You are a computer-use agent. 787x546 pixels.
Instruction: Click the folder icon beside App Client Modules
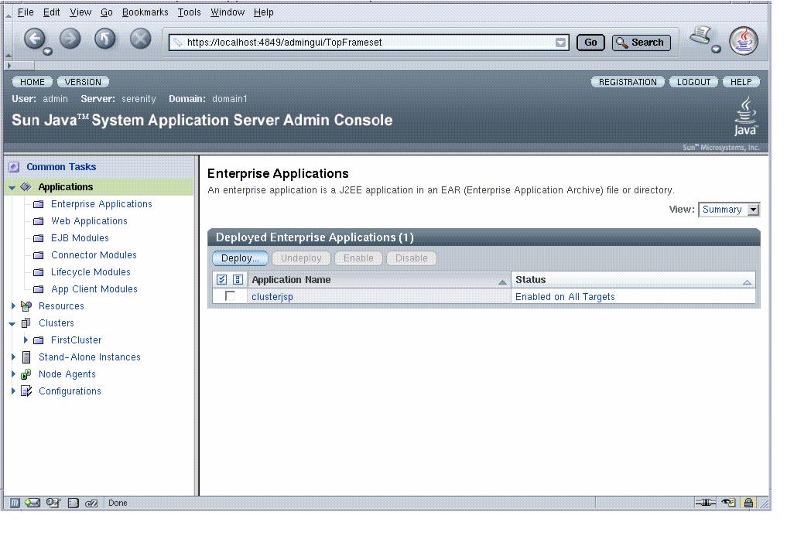[38, 290]
